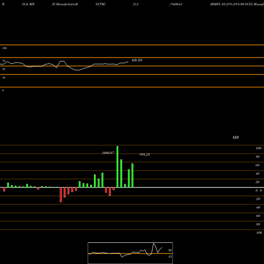Viewport: 264px width, 264px height.
Task: Click the 'SI & MR' header text
Action: click(x=28, y=4)
